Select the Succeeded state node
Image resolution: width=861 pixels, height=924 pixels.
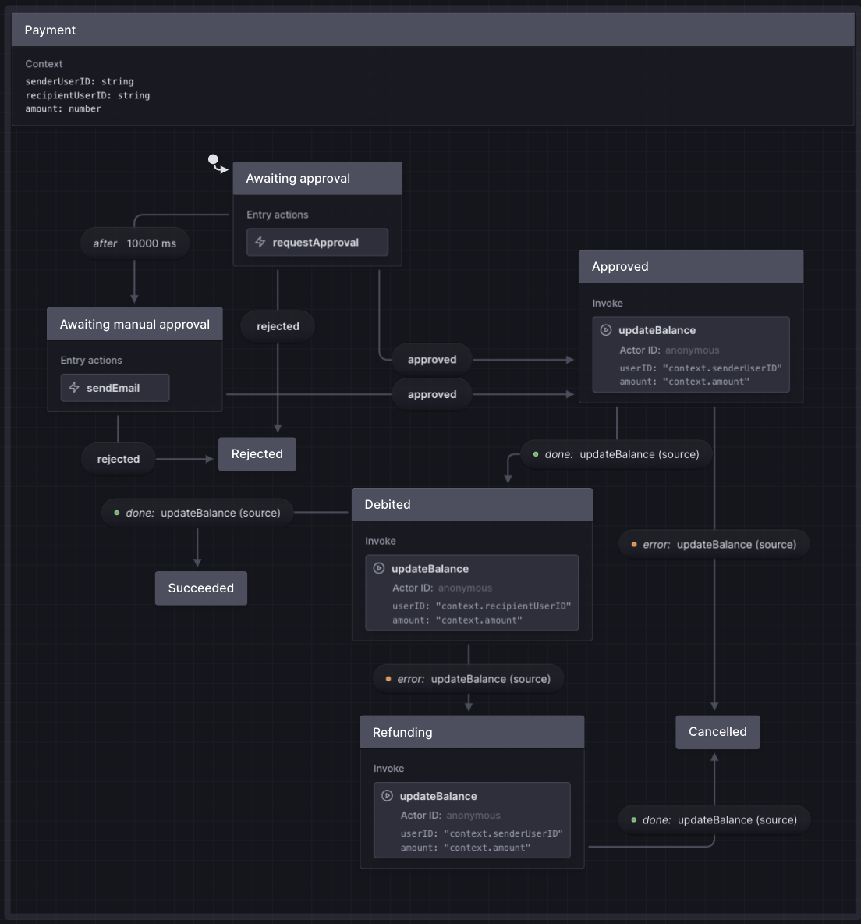(x=200, y=588)
